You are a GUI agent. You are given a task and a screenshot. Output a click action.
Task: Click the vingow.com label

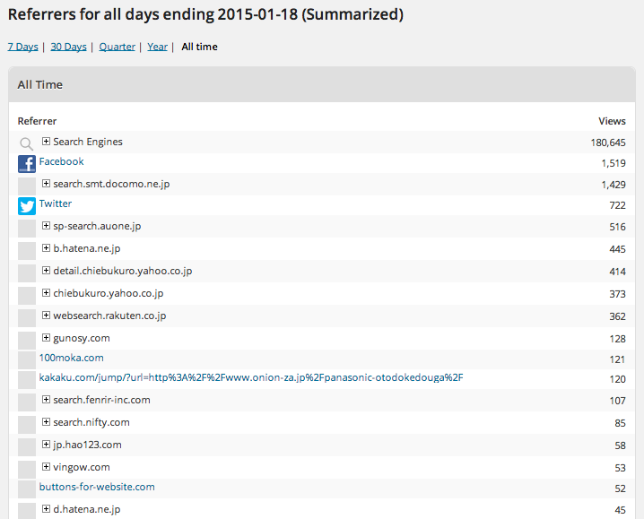pyautogui.click(x=82, y=467)
